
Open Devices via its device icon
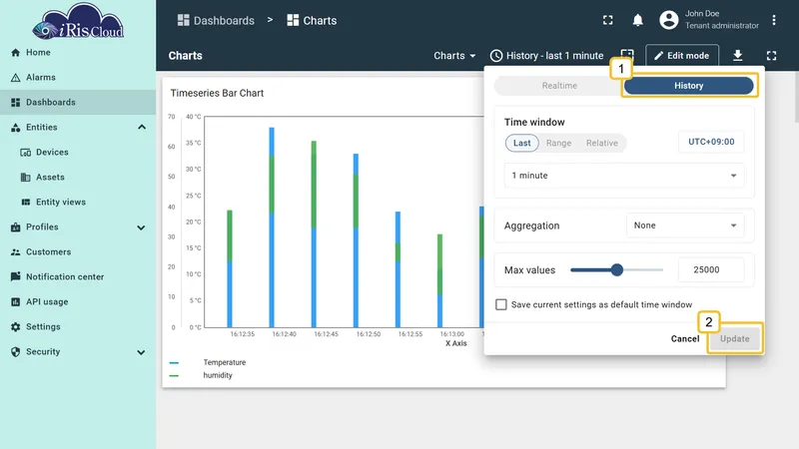[26, 153]
